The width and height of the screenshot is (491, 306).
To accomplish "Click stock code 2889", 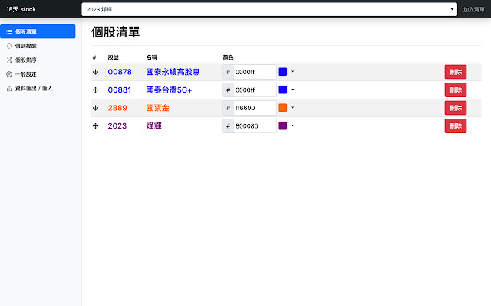I will (117, 108).
